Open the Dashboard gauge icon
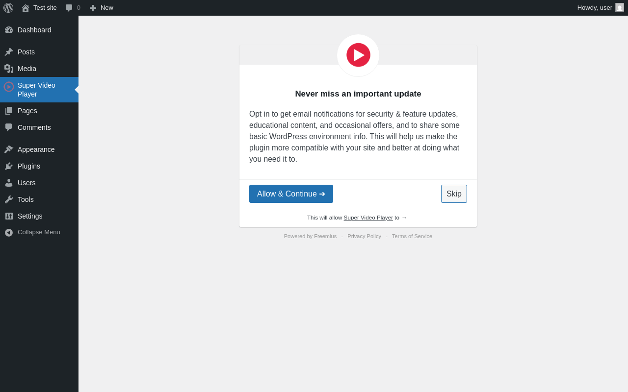 pyautogui.click(x=9, y=30)
